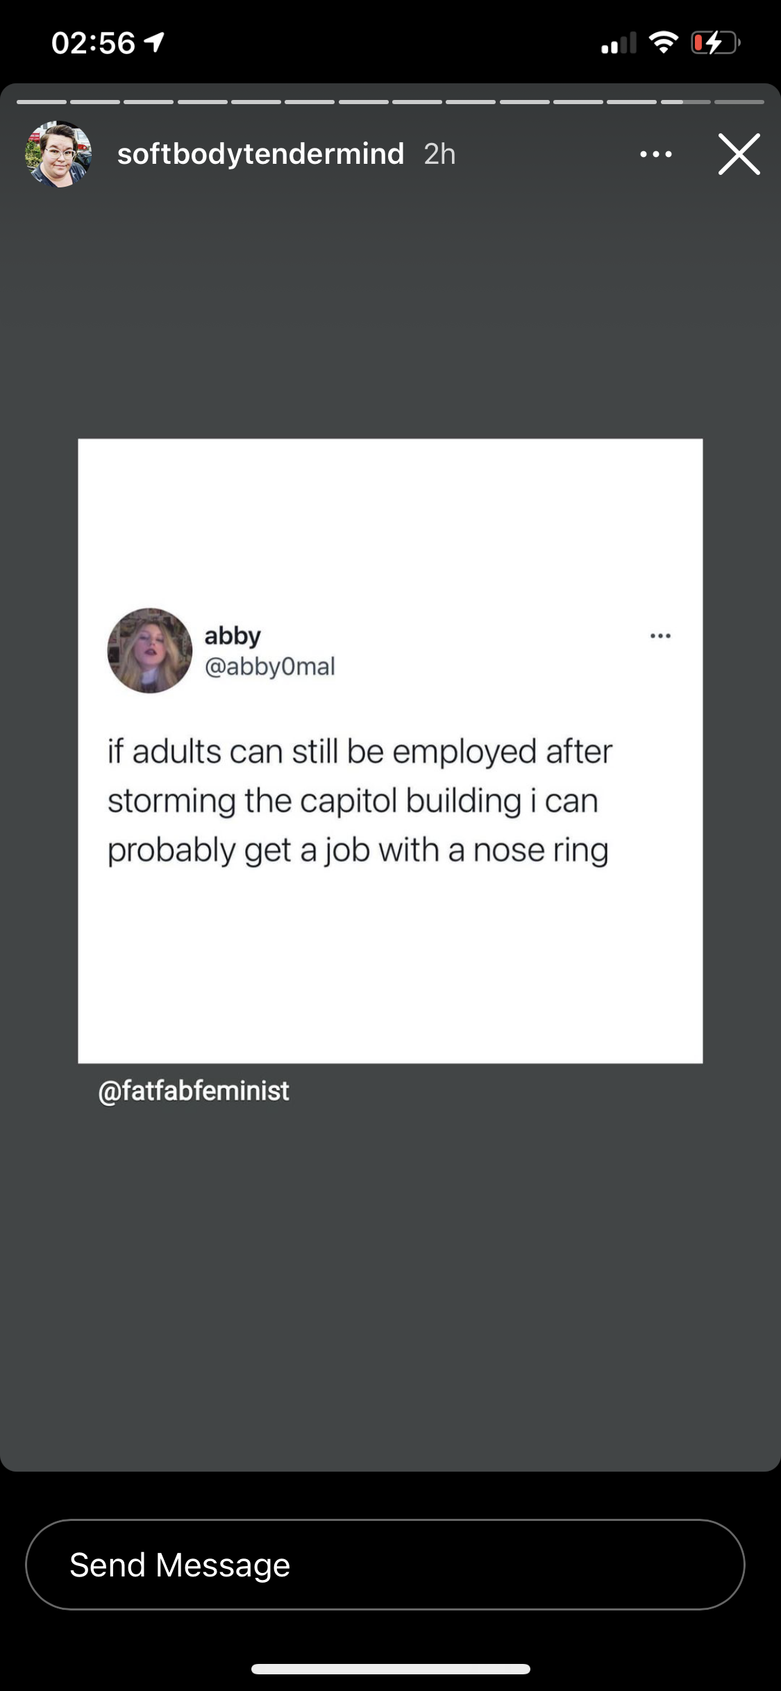Tap the first story progress segment

[x=42, y=102]
